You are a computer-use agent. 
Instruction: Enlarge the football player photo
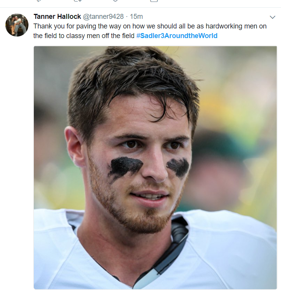click(x=155, y=167)
